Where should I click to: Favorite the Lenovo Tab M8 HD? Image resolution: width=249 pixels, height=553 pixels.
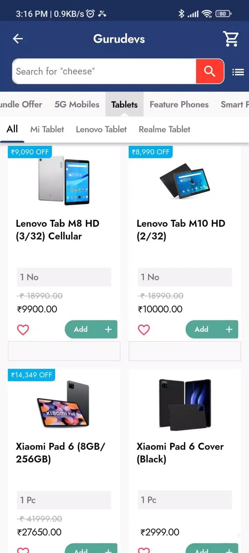coord(23,330)
